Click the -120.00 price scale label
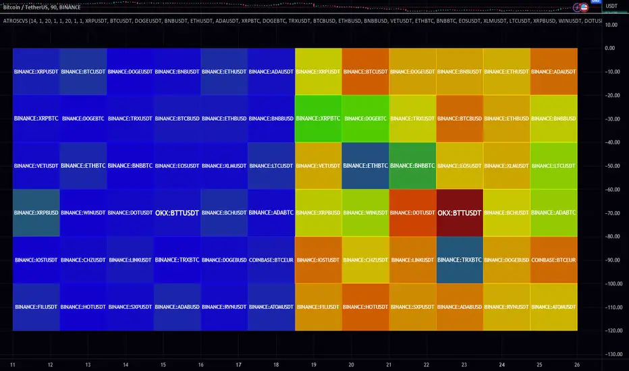The height and width of the screenshot is (371, 629). pos(613,331)
